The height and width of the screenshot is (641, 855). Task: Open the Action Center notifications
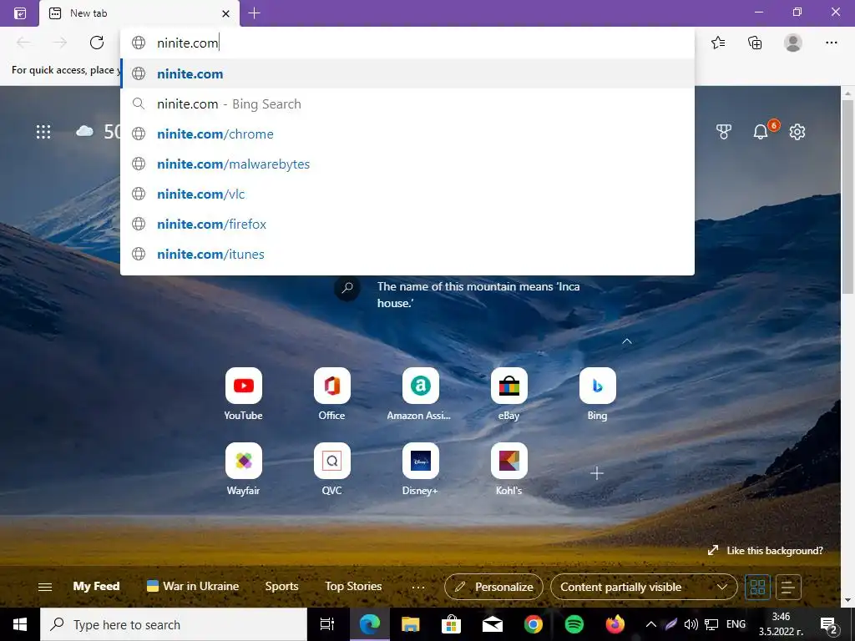829,624
